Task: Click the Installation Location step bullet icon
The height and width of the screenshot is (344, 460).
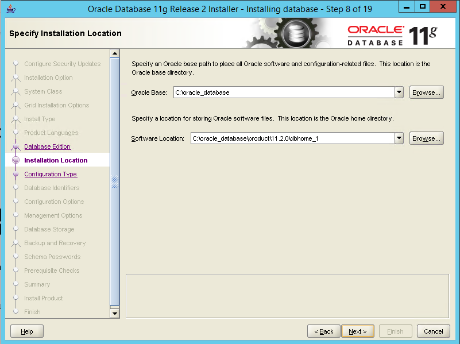Action: [16, 160]
